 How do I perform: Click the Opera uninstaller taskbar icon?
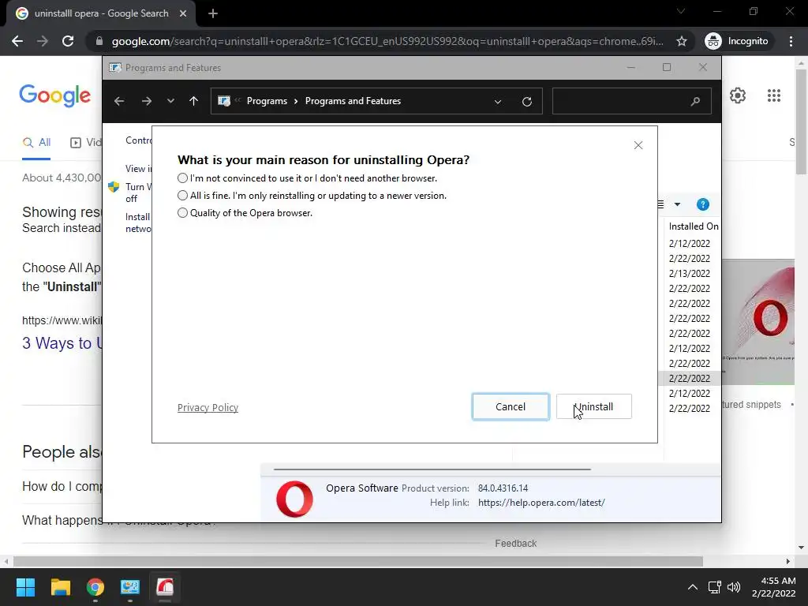click(165, 587)
